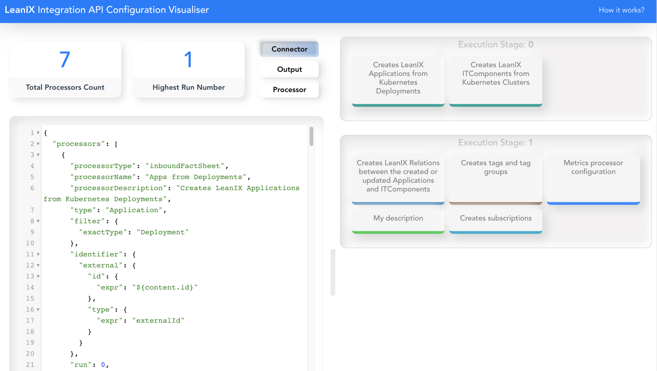Collapse the external block on line 12

[38, 265]
